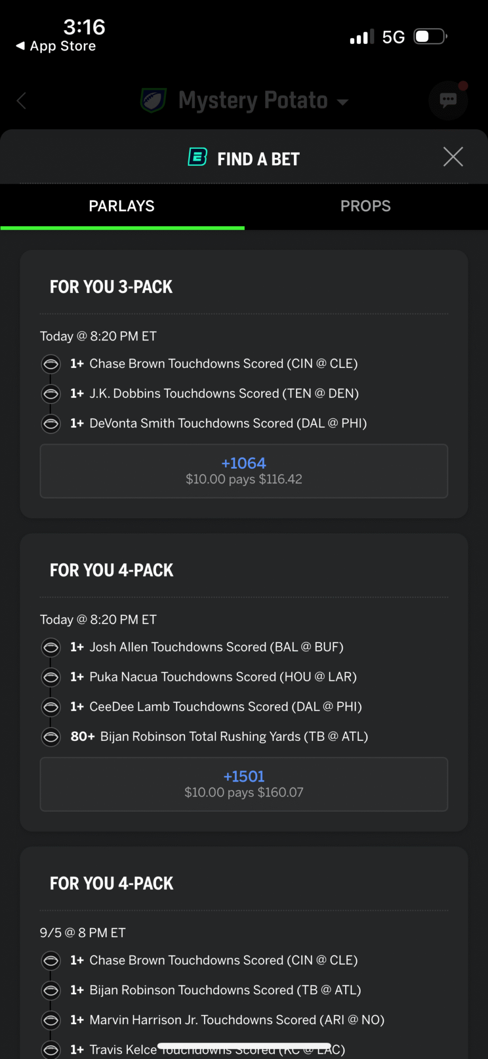Viewport: 488px width, 1059px height.
Task: Tap the ESPN Bet logo icon
Action: coord(198,157)
